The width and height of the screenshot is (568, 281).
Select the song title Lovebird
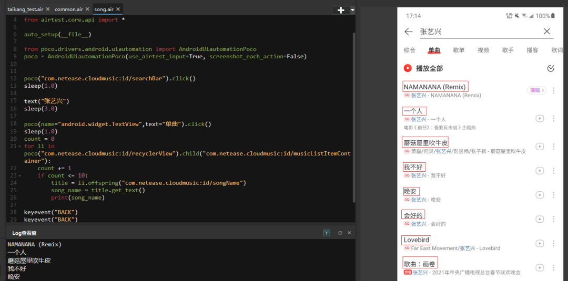417,240
